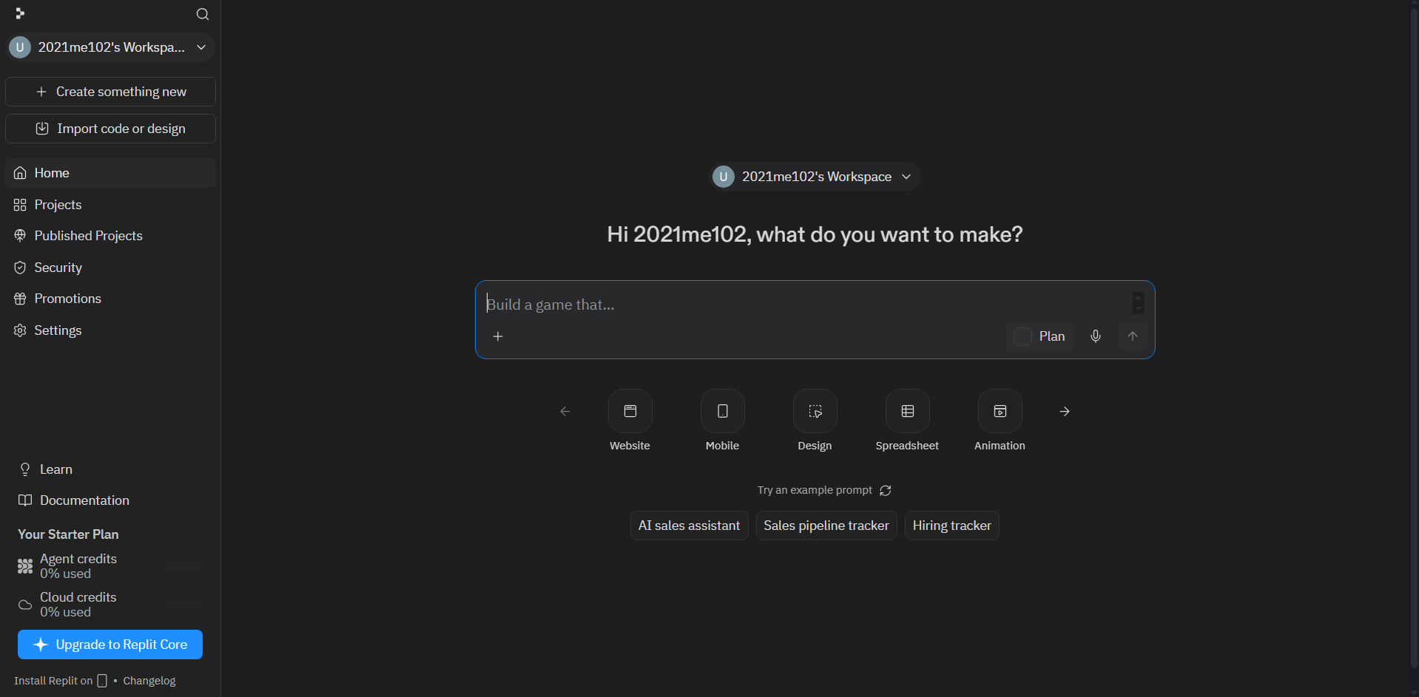This screenshot has height=697, width=1419.
Task: Click Upgrade to Replit Core button
Action: [x=110, y=645]
